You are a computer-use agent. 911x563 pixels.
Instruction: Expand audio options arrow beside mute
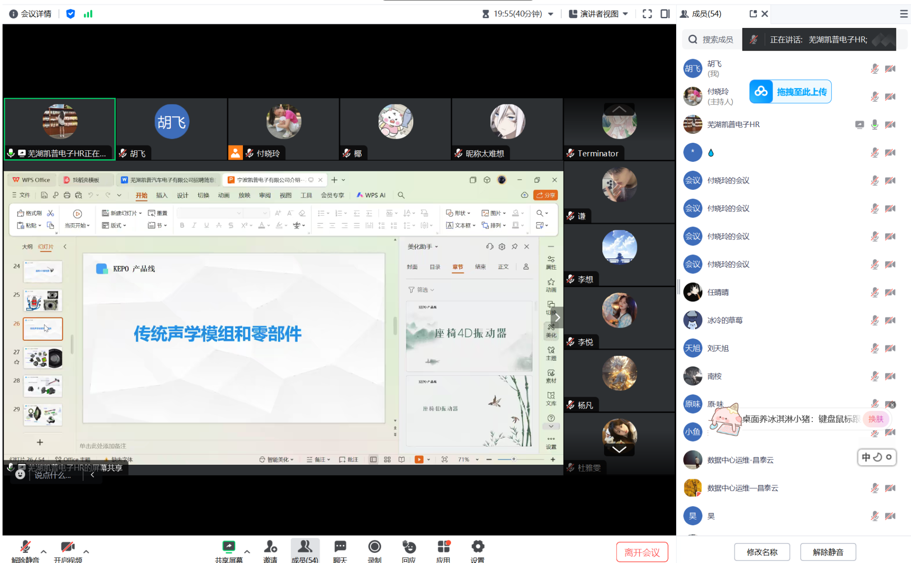pyautogui.click(x=44, y=551)
